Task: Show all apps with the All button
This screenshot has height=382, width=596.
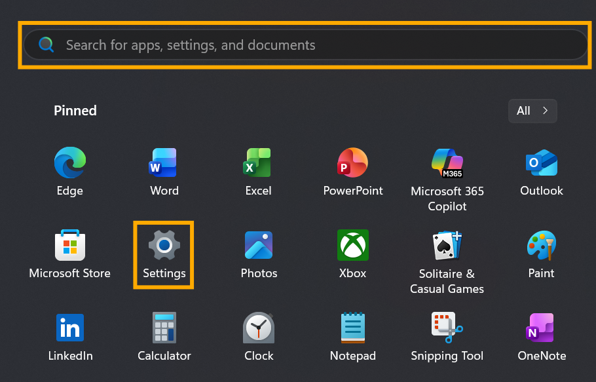Action: [532, 111]
